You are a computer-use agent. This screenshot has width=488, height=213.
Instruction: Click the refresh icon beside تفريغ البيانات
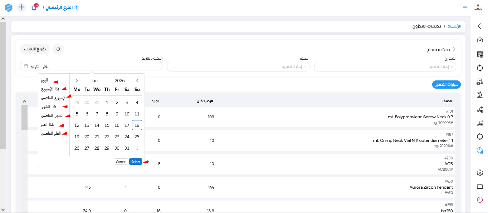[58, 49]
